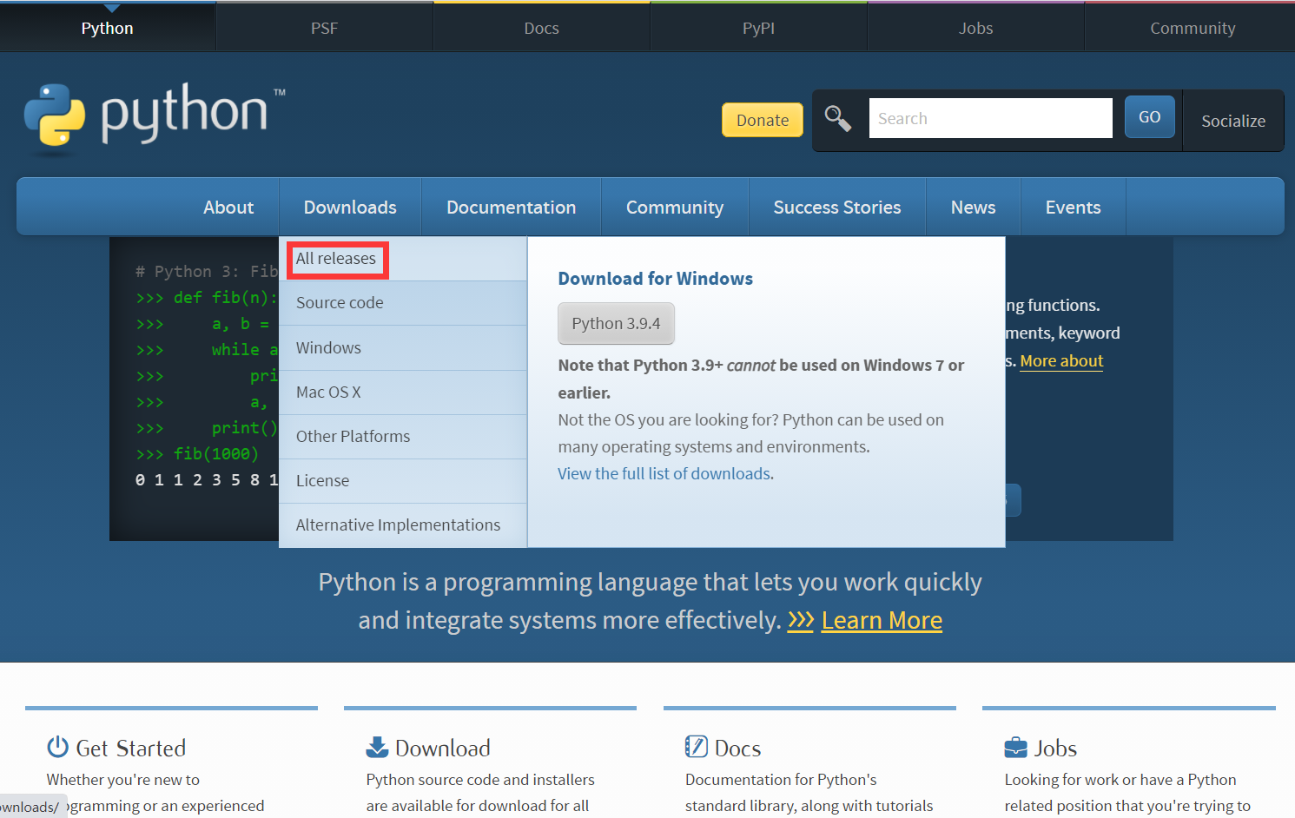Open License from Downloads menu
This screenshot has height=818, width=1295.
tap(403, 481)
